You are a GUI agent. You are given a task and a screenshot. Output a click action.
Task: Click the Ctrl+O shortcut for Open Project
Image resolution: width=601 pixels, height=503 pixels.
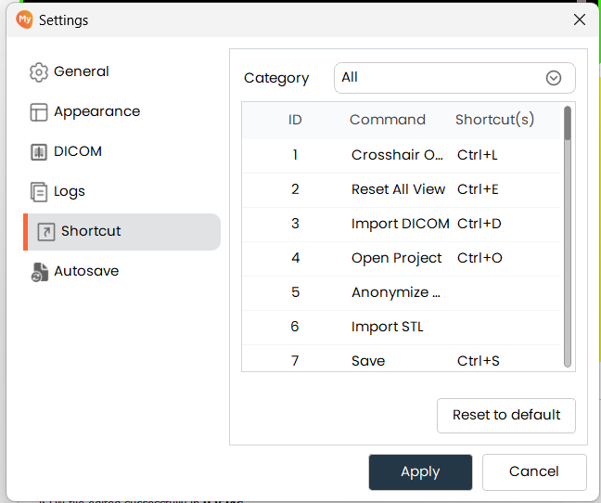(x=480, y=258)
